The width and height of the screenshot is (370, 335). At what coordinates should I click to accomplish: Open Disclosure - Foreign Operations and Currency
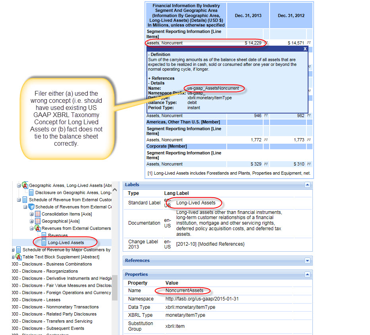click(x=62, y=293)
